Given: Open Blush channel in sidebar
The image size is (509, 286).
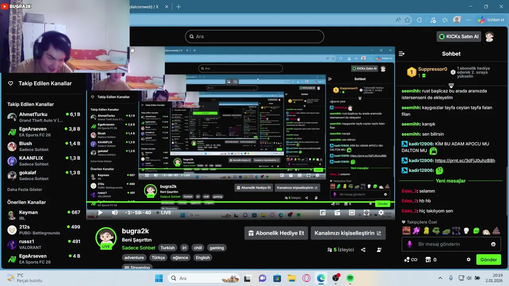Looking at the screenshot, I should click(x=44, y=146).
